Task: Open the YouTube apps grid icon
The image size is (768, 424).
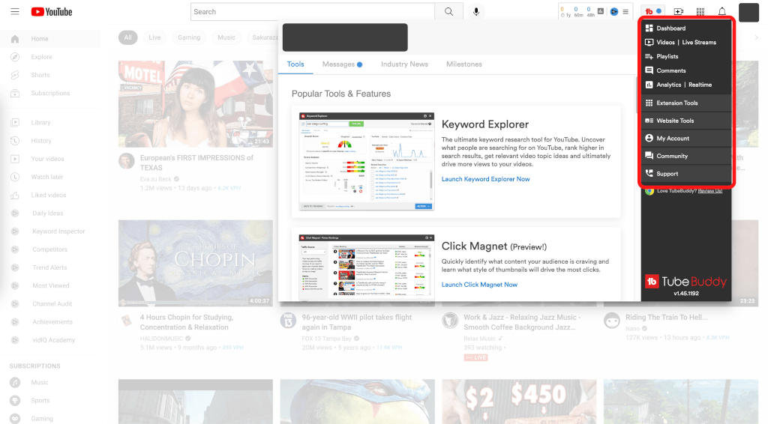Action: pos(700,12)
